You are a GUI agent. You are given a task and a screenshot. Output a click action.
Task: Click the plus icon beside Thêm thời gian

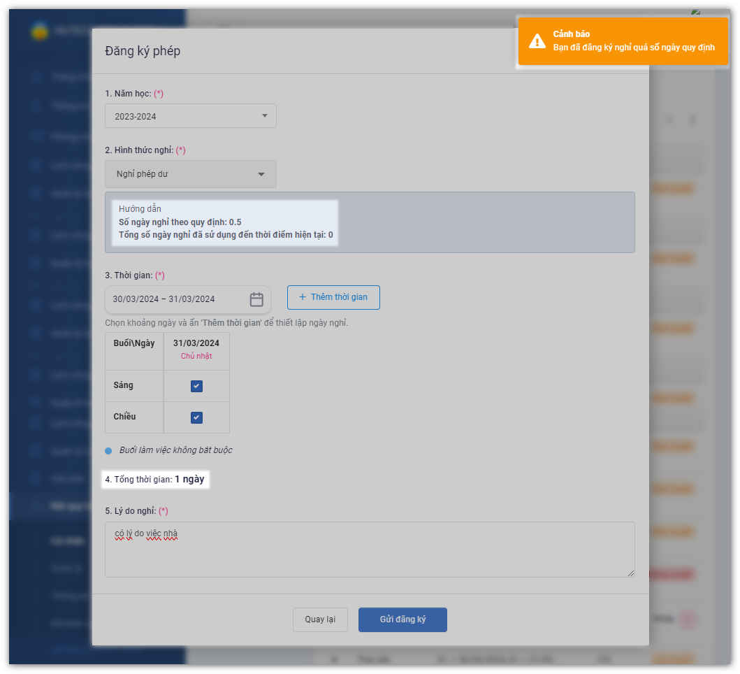point(303,297)
